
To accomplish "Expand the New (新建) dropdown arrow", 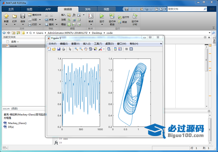I will 6,25.
